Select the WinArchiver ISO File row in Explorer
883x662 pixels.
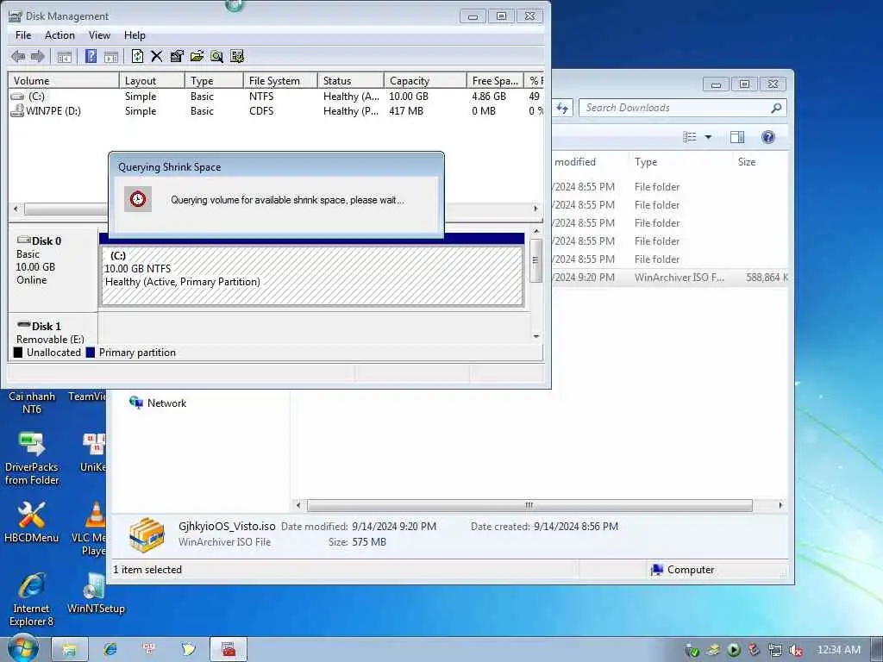pos(670,278)
